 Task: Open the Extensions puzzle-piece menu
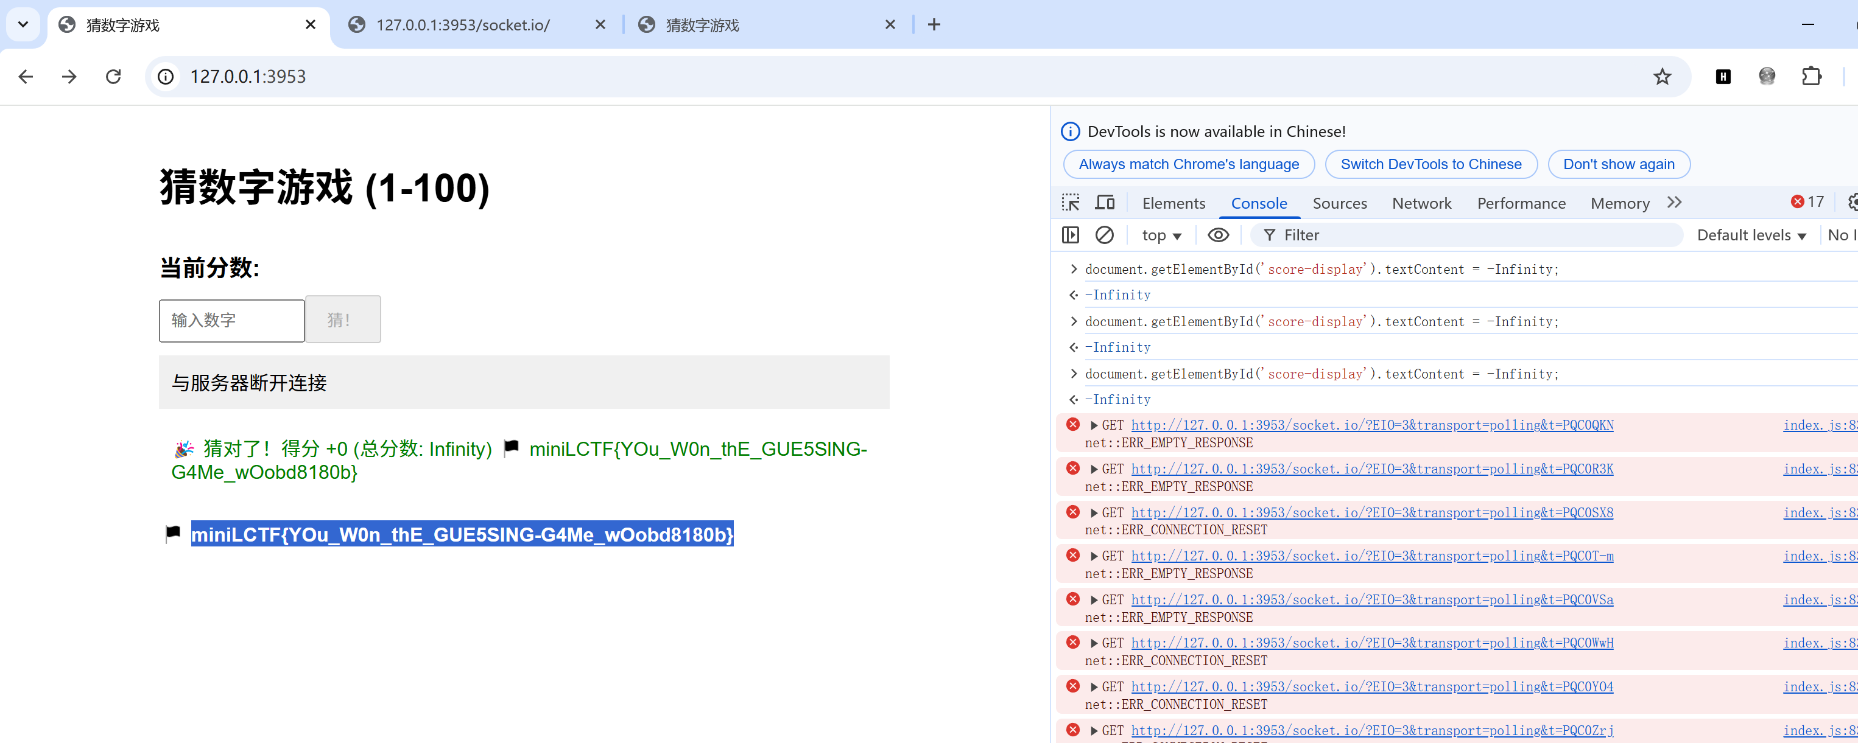pyautogui.click(x=1811, y=75)
